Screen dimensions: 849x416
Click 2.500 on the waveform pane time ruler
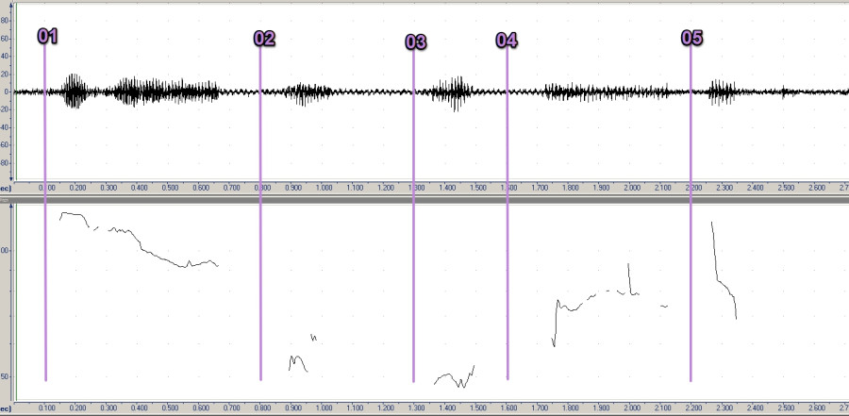click(x=786, y=188)
